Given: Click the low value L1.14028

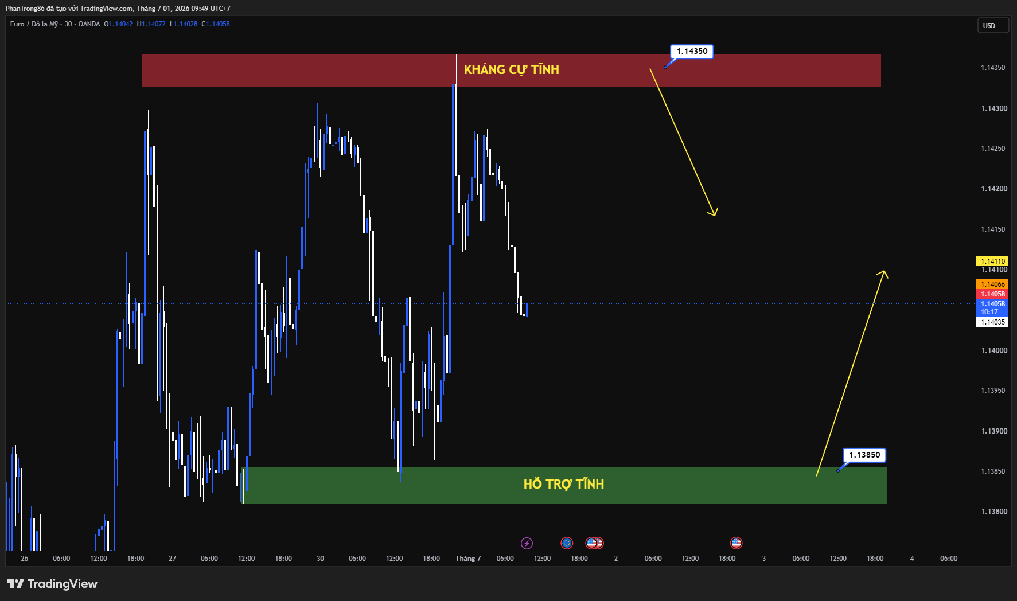Looking at the screenshot, I should [x=184, y=24].
